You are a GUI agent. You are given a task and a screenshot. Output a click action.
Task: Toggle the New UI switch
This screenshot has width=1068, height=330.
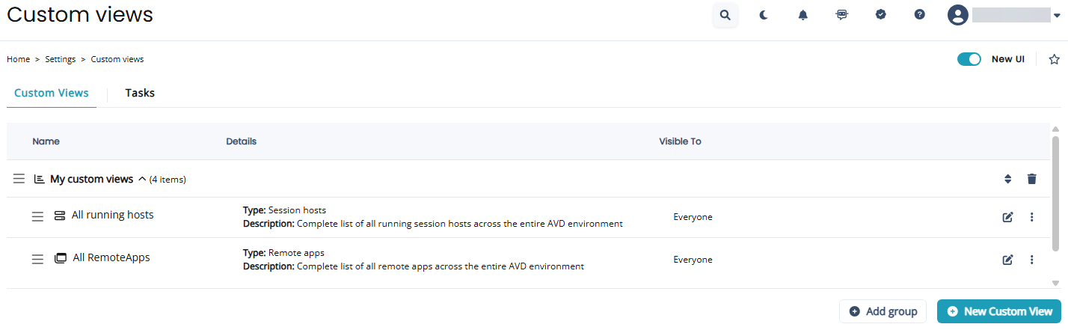pos(969,59)
